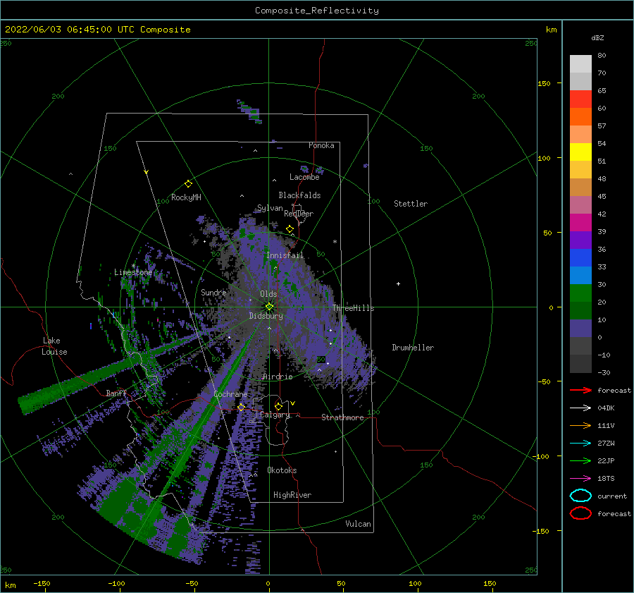Click the HighRiver label
Screen dimensions: 634x593
[292, 495]
